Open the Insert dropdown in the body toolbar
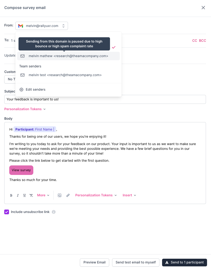Screen dimensions: 211x269 [x=129, y=195]
